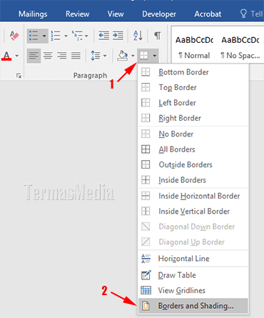Apply the No Spacing style

(x=240, y=47)
